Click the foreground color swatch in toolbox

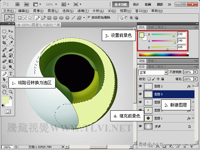[x=5, y=100]
